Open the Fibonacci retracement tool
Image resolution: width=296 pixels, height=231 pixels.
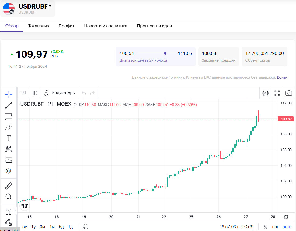pos(9,116)
